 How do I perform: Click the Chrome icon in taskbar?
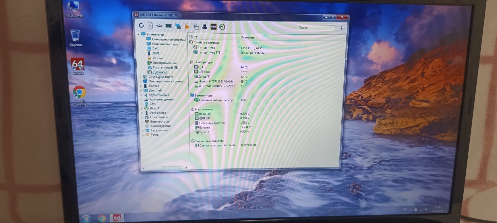[x=102, y=218]
